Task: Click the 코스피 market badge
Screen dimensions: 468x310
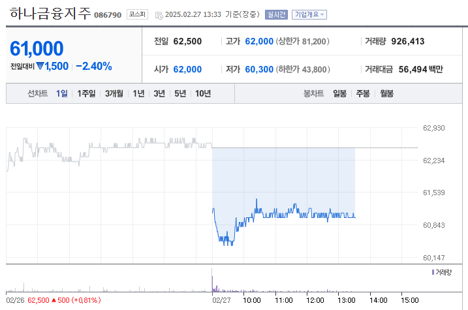Action: pos(137,14)
